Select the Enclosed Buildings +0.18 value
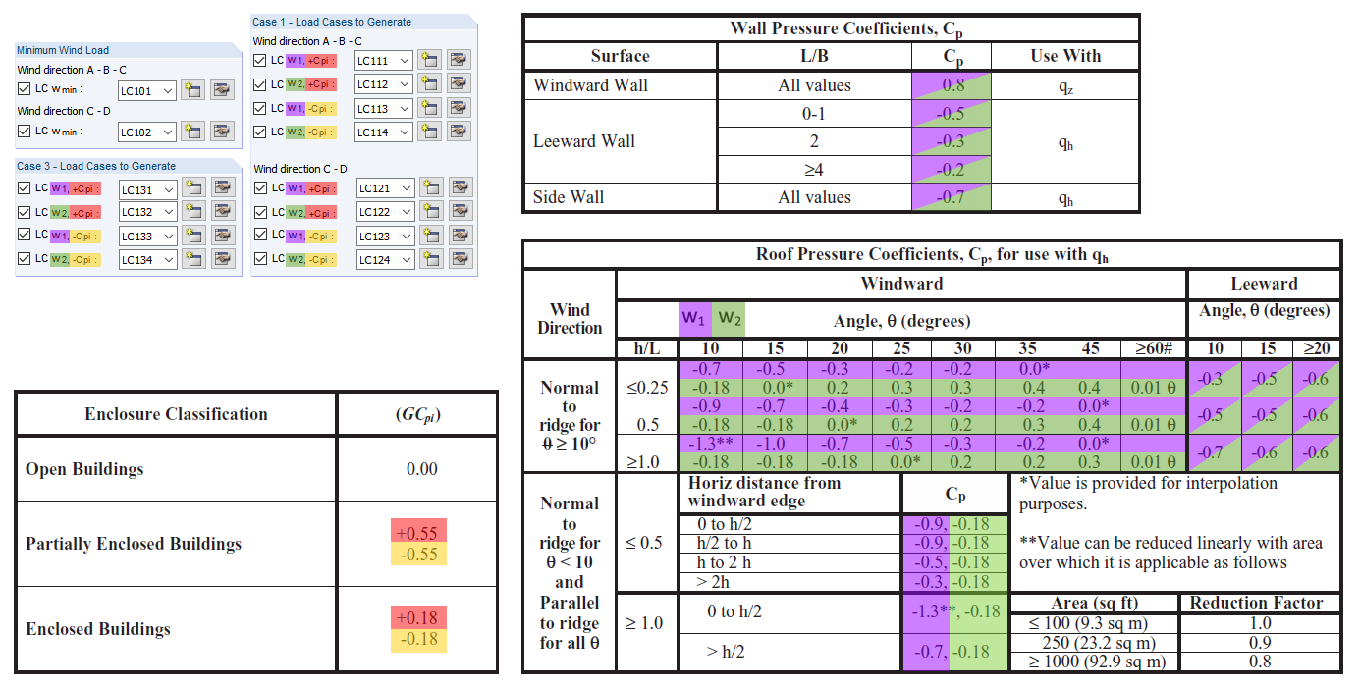 (419, 614)
